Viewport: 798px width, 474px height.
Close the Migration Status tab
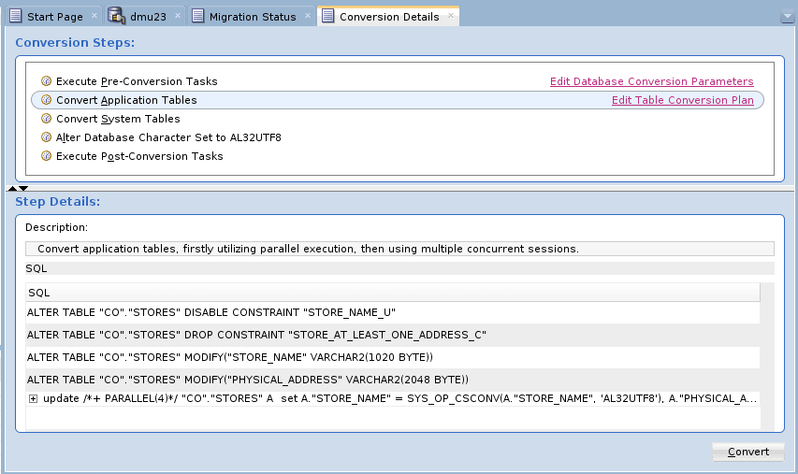[x=308, y=16]
